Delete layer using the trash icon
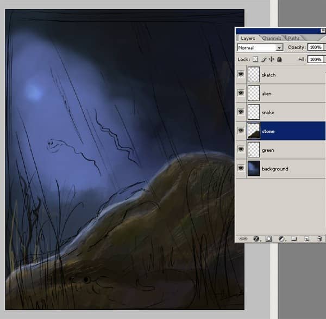This screenshot has width=326, height=319. click(319, 238)
